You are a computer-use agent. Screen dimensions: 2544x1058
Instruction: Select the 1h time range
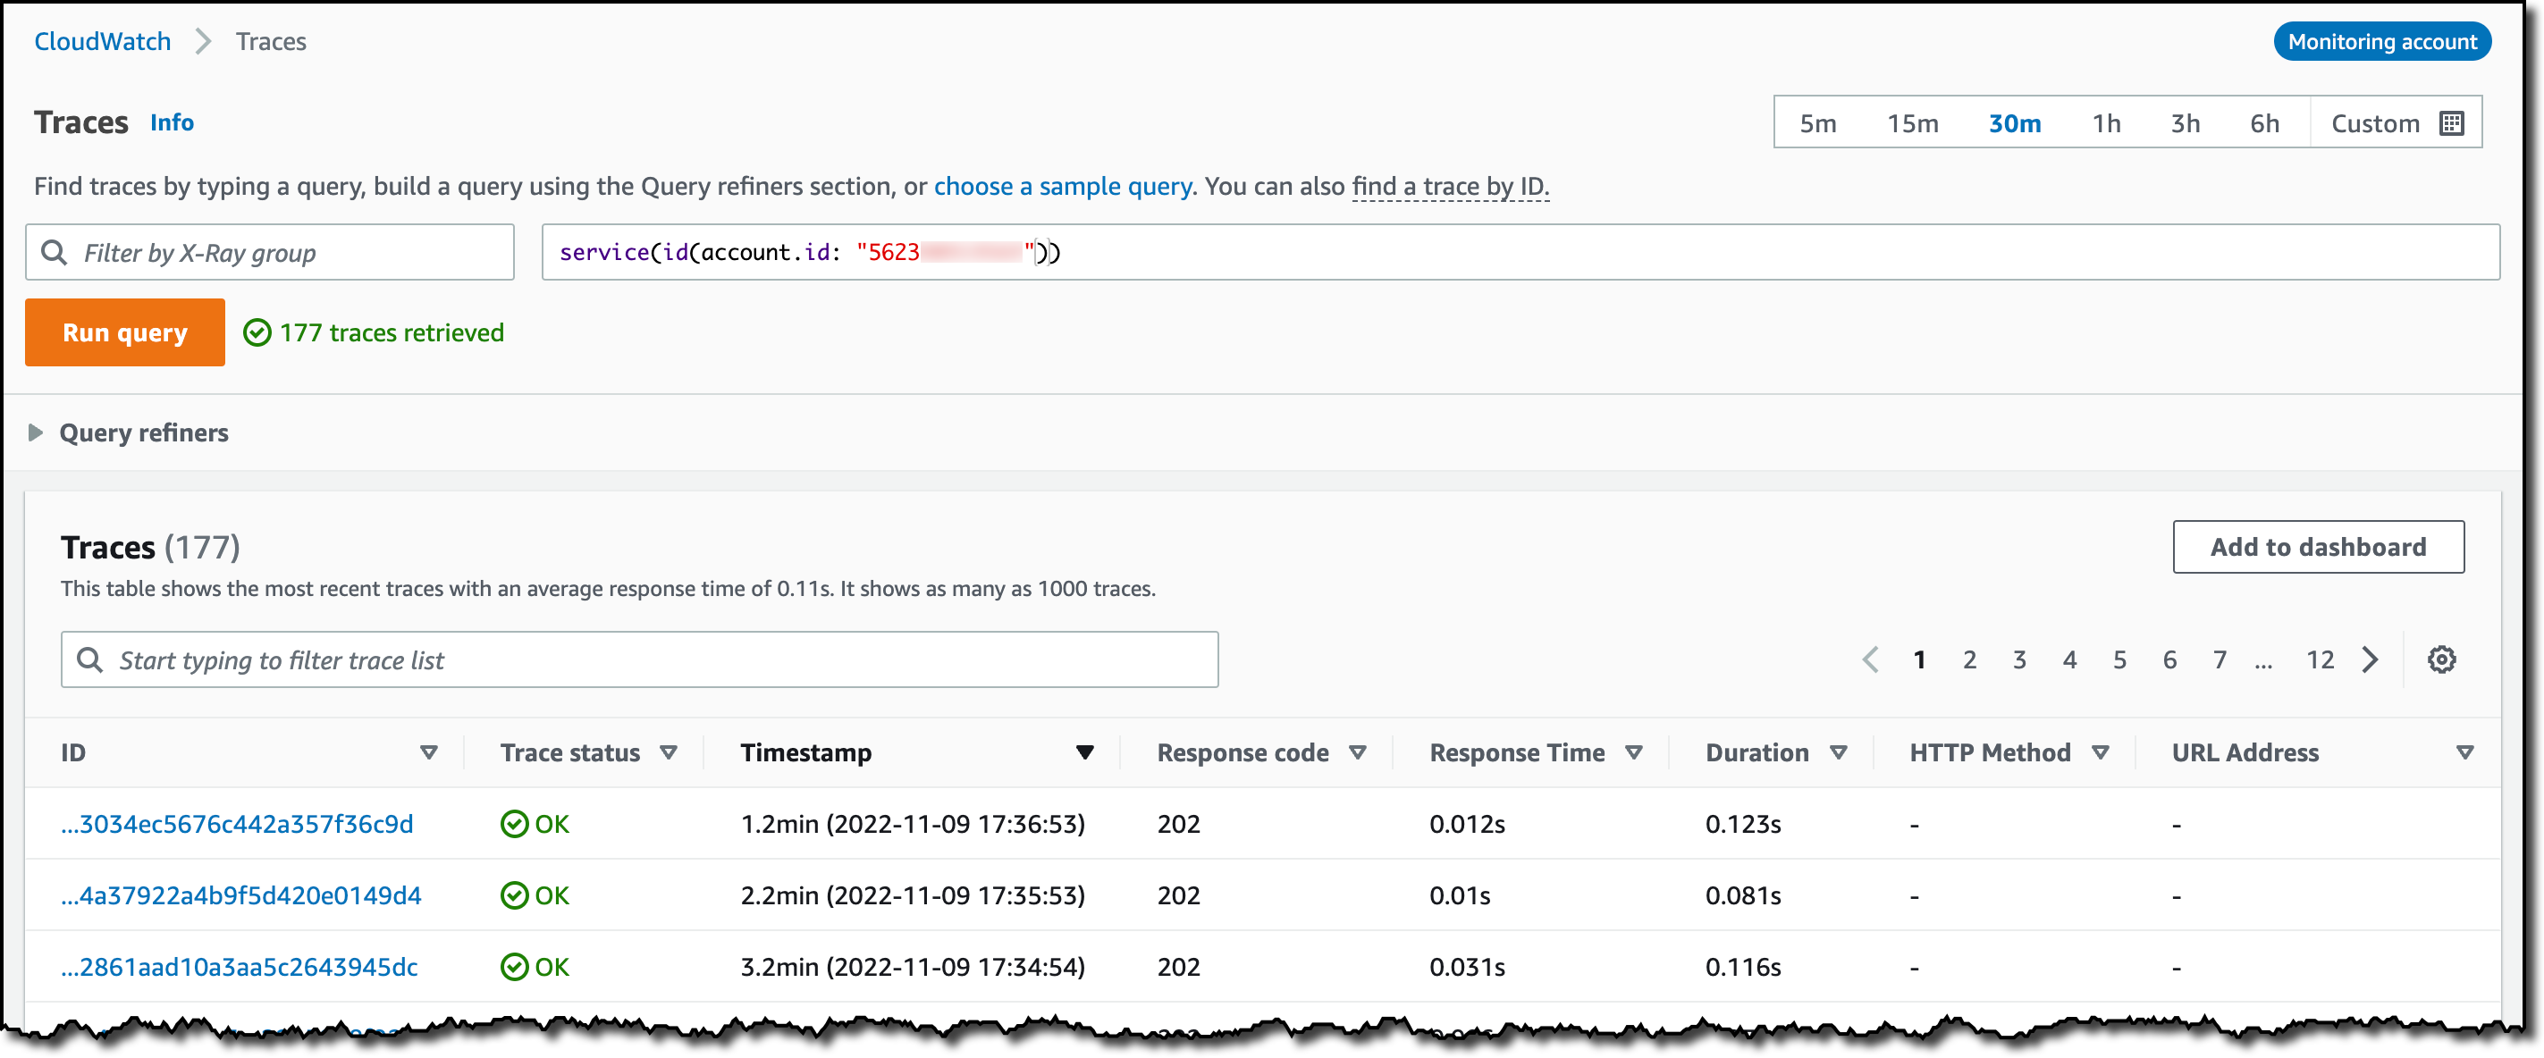(2105, 123)
